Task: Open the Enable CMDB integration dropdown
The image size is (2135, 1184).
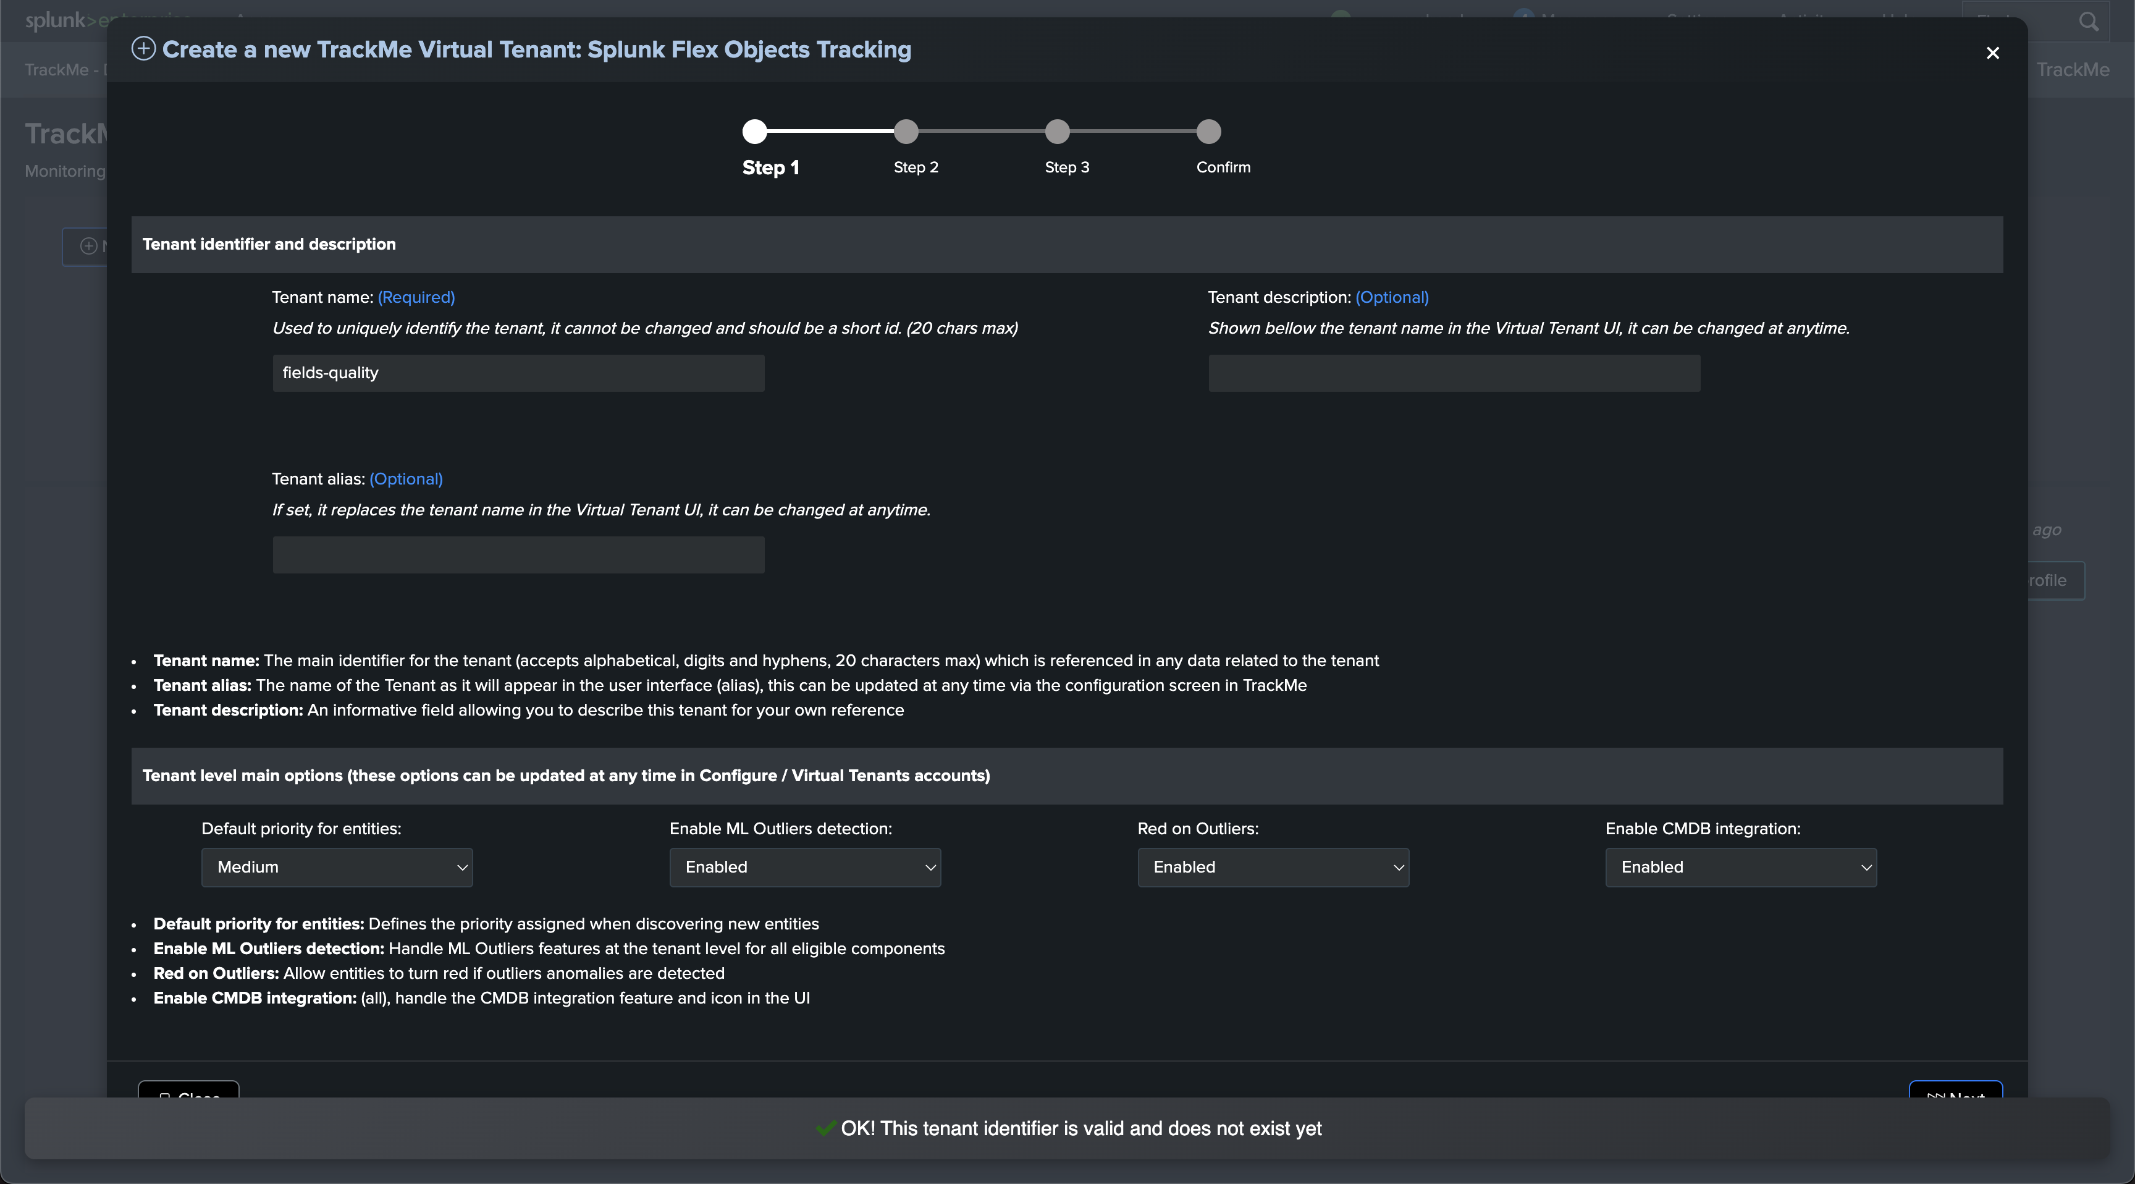Action: (x=1740, y=867)
